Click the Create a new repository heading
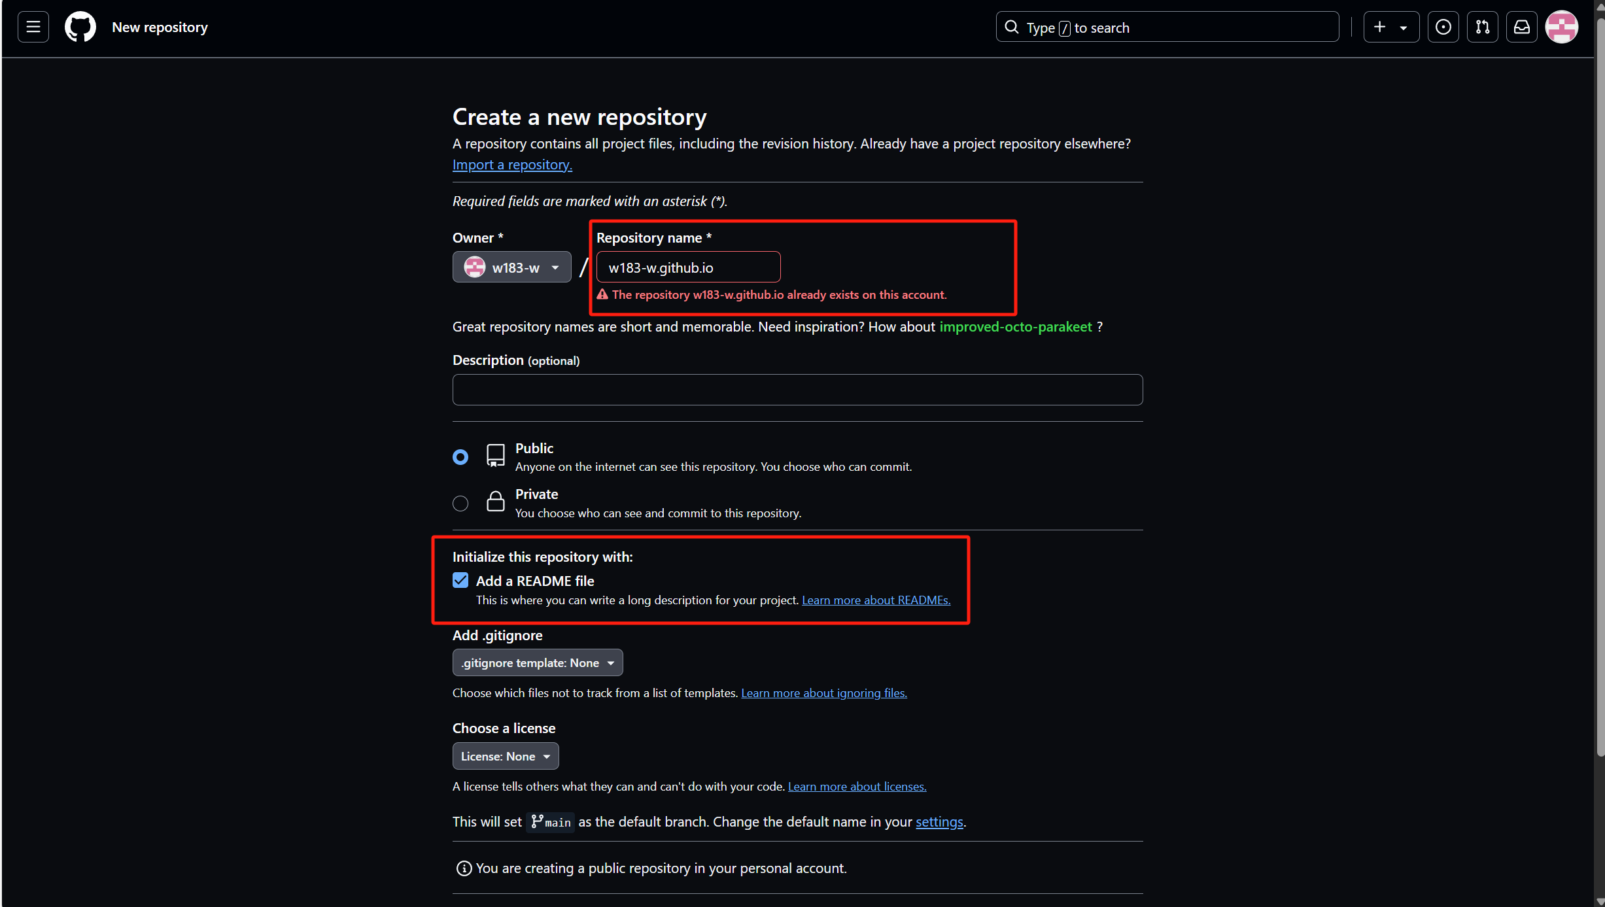This screenshot has width=1605, height=907. tap(579, 116)
